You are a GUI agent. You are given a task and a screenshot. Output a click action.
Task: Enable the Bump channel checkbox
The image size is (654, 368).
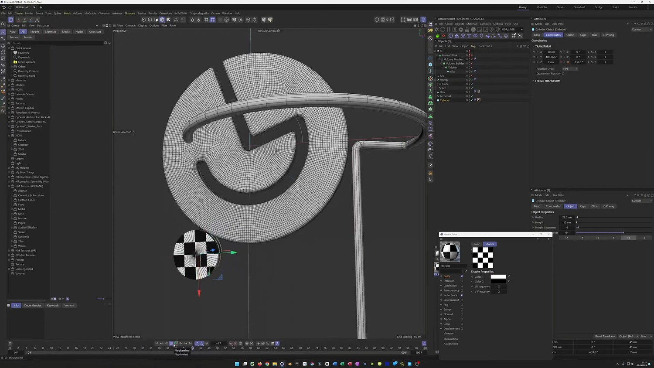pos(462,310)
